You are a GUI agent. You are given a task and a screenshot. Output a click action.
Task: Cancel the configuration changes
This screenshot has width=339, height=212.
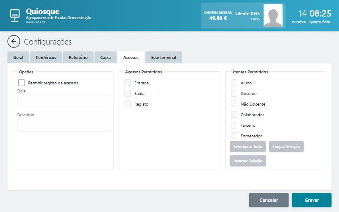point(269,200)
